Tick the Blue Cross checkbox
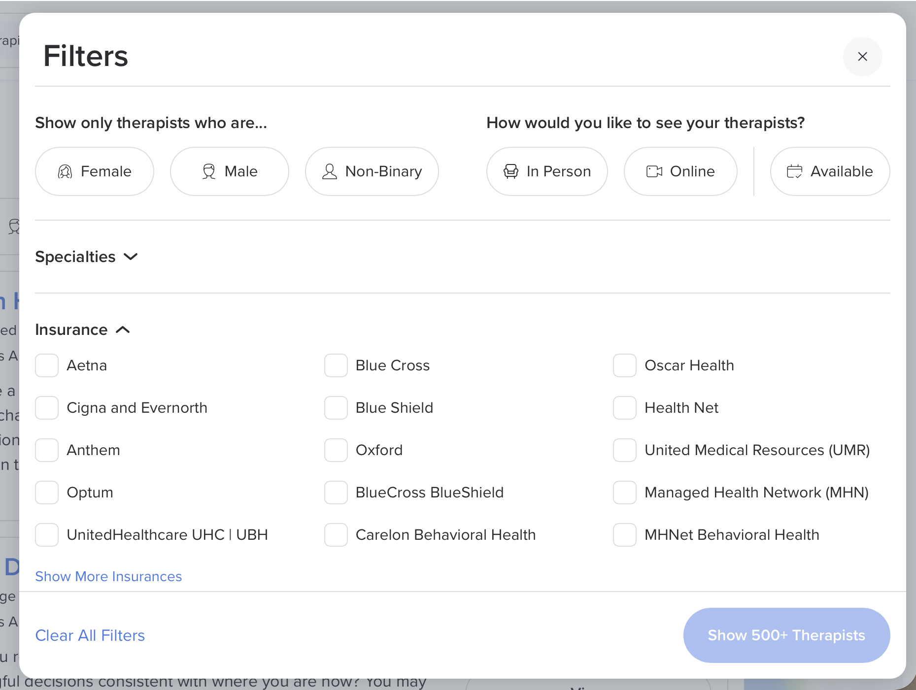Viewport: 916px width, 690px height. tap(336, 365)
